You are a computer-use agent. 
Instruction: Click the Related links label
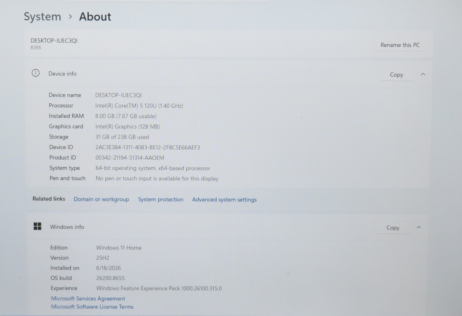[49, 199]
